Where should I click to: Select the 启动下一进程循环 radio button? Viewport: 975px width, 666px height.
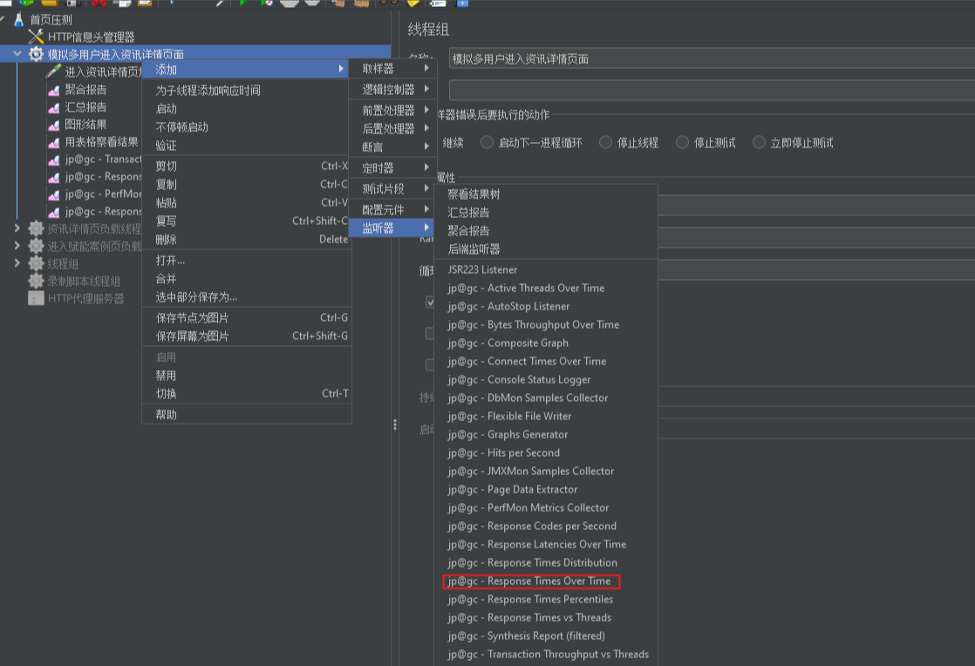coord(487,142)
